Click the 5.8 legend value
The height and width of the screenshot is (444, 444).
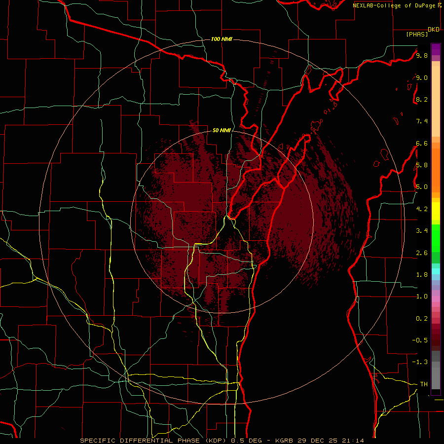coord(422,165)
